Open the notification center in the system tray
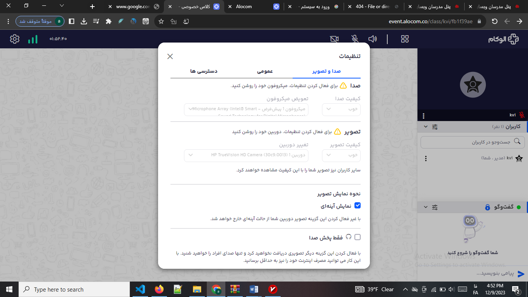 pos(516,289)
